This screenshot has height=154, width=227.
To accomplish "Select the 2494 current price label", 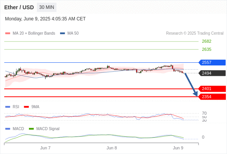I will coord(212,73).
